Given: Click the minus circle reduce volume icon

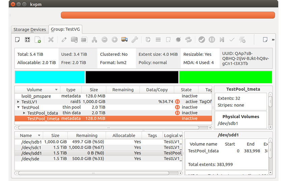Looking at the screenshot, I should pyautogui.click(x=104, y=40).
